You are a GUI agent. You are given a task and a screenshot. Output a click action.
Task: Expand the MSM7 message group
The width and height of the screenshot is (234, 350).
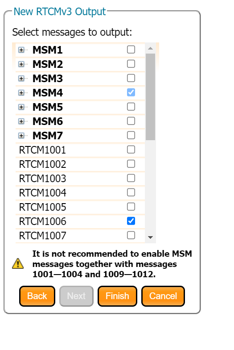pos(21,136)
